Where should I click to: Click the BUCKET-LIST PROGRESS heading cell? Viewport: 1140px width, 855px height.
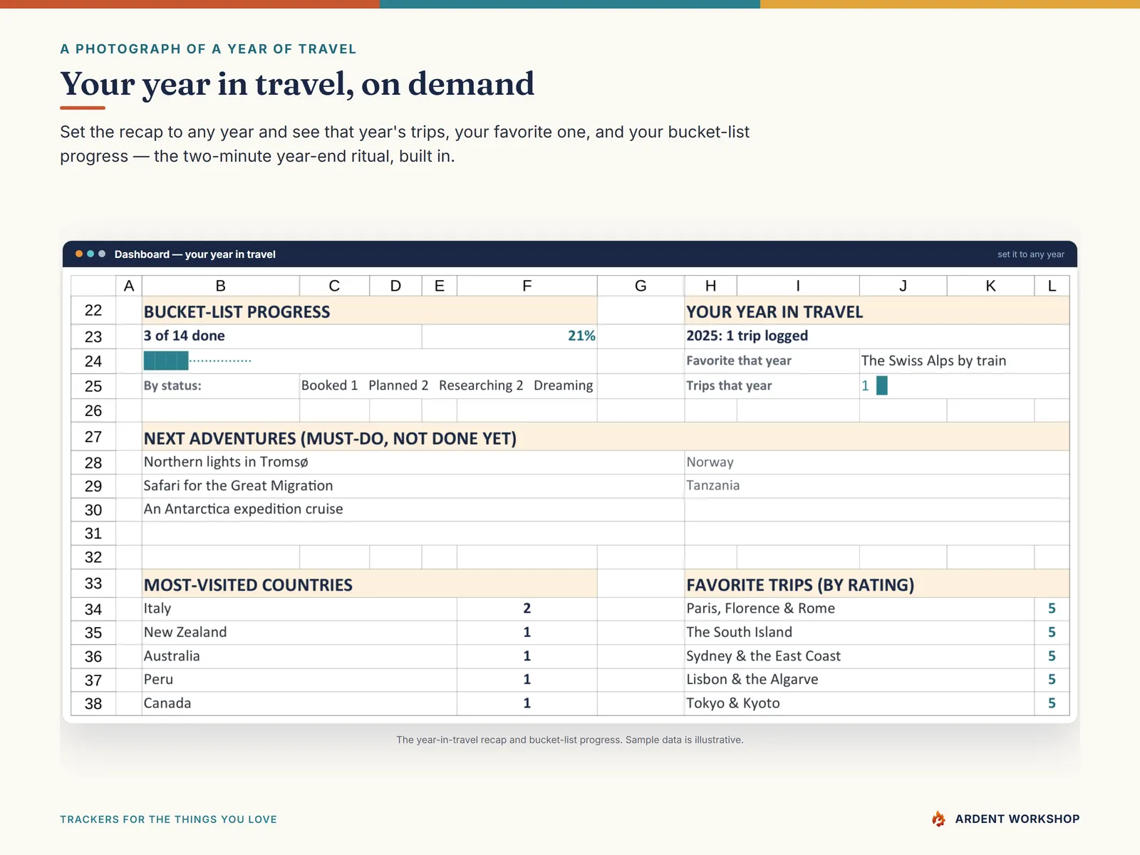pos(369,311)
